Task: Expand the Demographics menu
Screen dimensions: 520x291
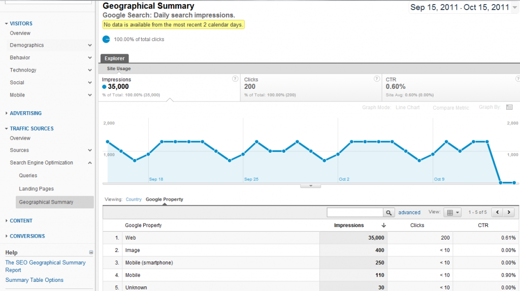Action: pos(89,45)
